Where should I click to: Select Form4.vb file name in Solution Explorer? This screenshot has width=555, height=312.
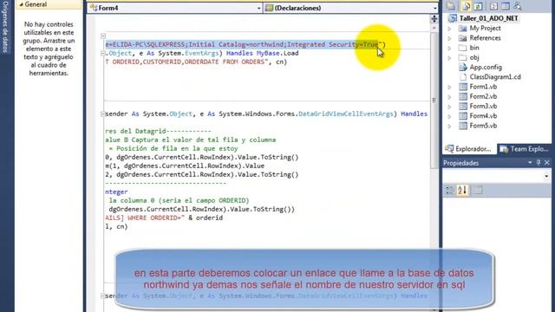(483, 115)
